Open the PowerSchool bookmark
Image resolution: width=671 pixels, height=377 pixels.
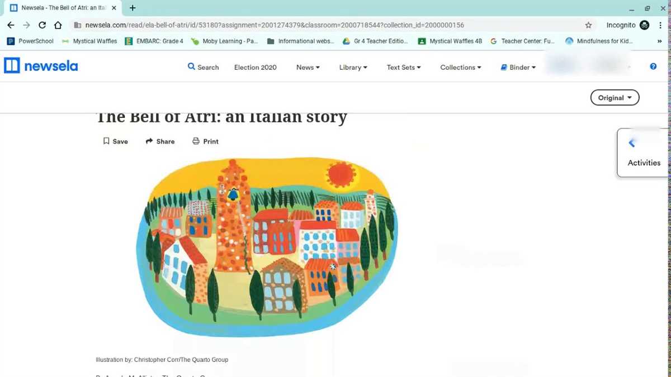click(30, 41)
